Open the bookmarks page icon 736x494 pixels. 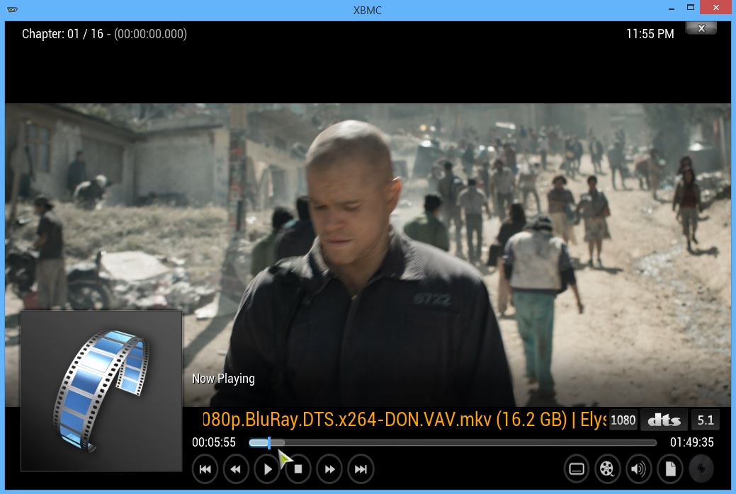point(670,469)
